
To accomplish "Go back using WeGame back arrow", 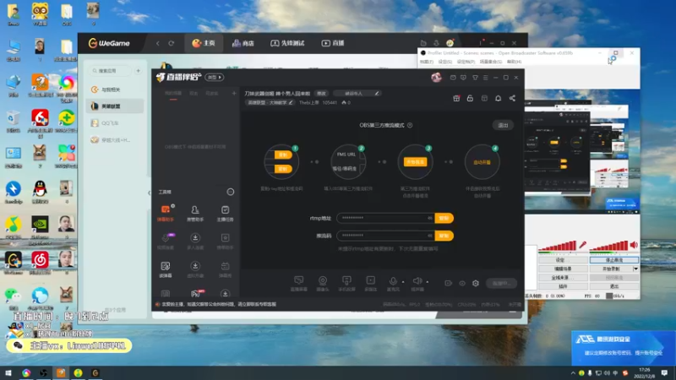I will click(x=158, y=43).
